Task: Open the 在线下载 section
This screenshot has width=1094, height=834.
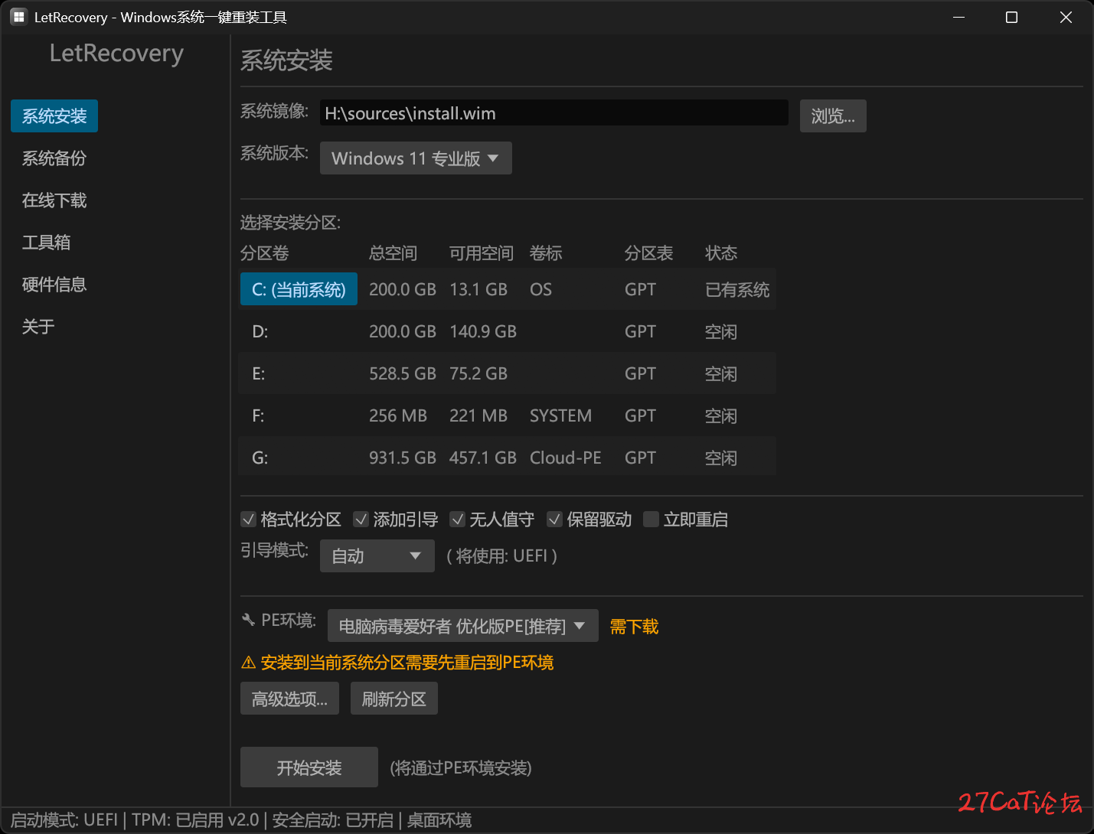Action: coord(54,200)
